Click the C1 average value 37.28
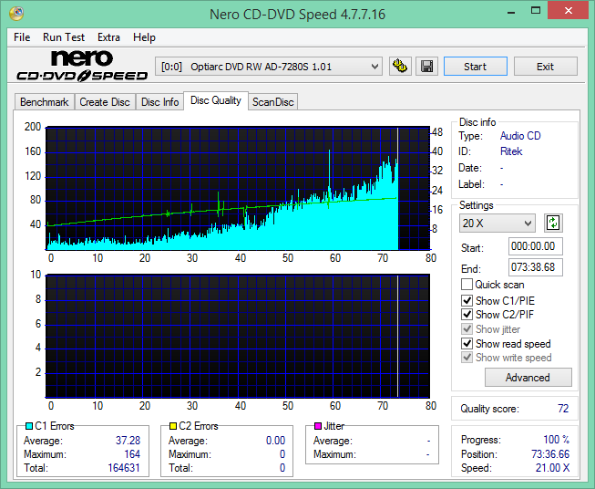 [128, 441]
